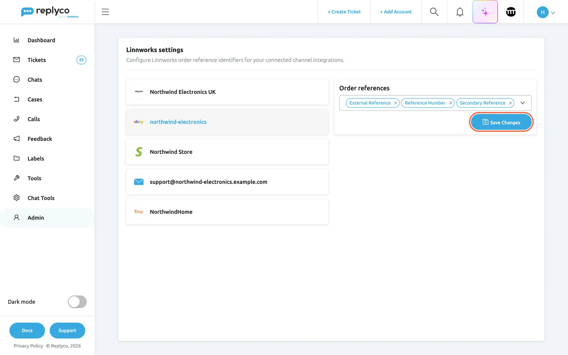This screenshot has height=355, width=568.
Task: Select northwind-electronics eBay account
Action: click(x=227, y=122)
